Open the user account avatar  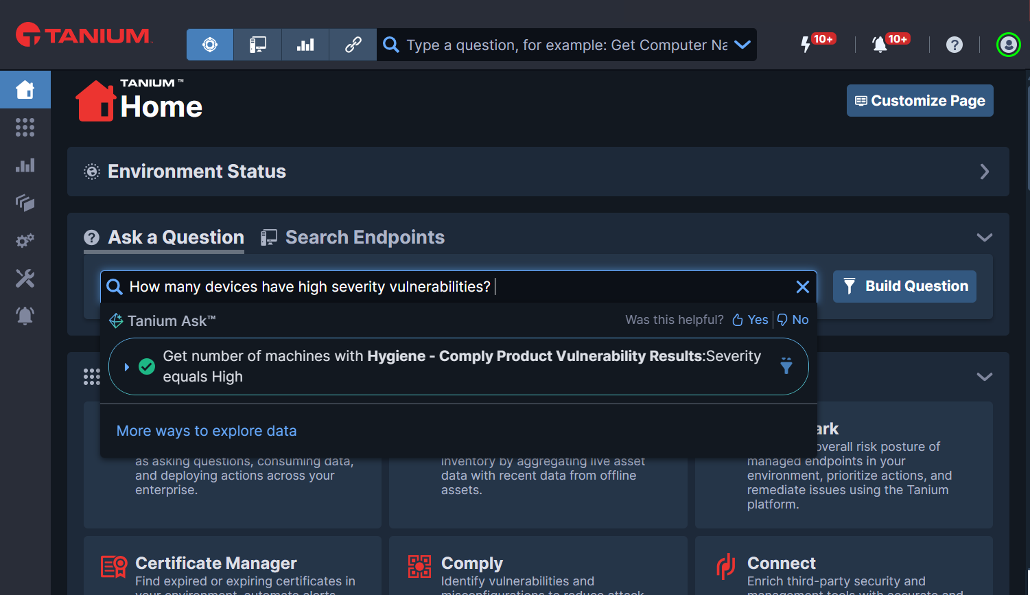pos(1008,45)
